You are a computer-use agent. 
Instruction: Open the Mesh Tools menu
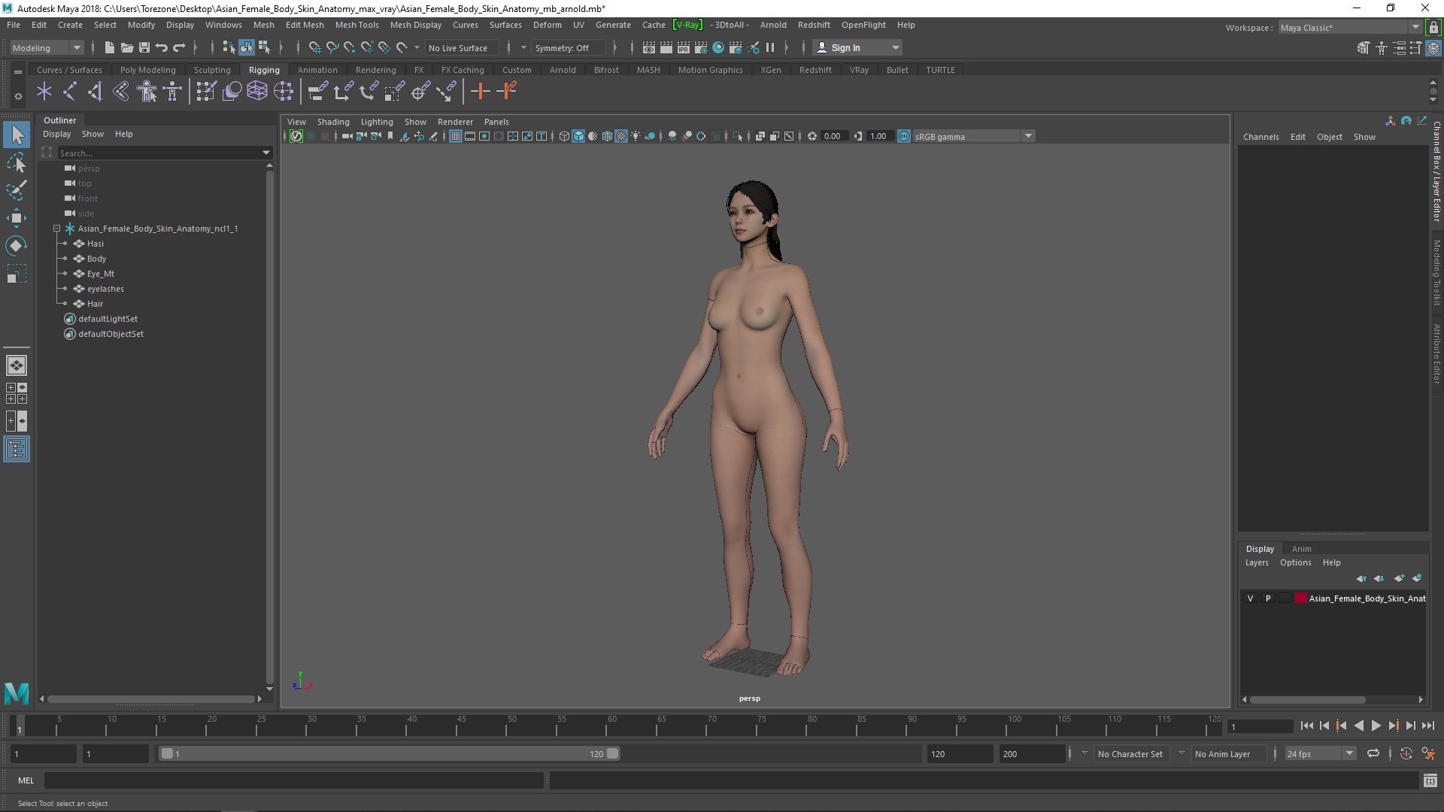[356, 25]
